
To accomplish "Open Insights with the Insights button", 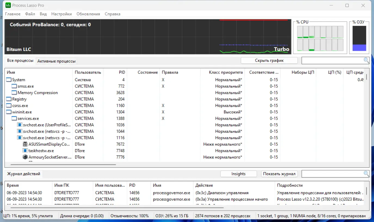I will tap(239, 174).
